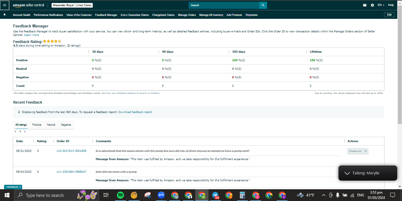Click the Lifetime column header

(316, 52)
